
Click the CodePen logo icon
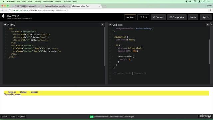[x=4, y=16]
